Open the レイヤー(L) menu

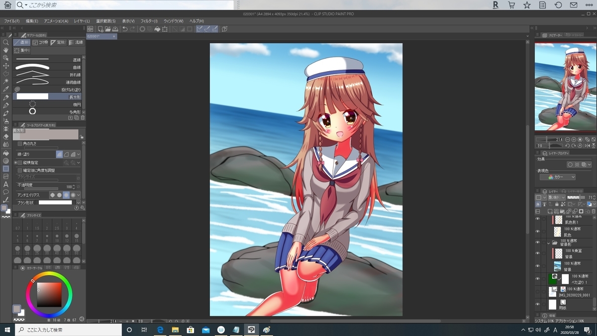click(82, 21)
